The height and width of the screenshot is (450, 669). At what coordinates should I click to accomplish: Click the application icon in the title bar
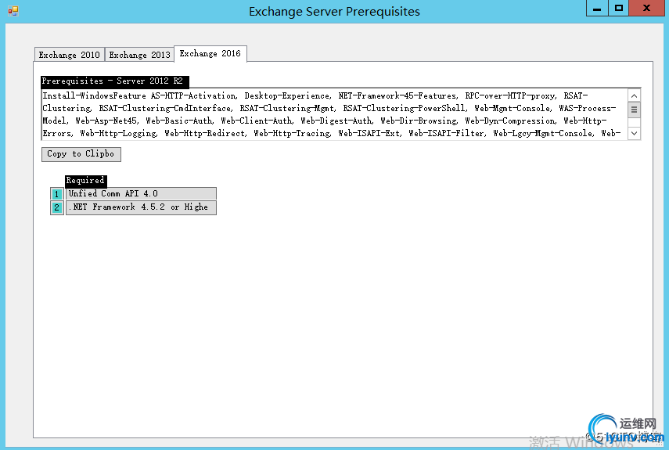(13, 11)
